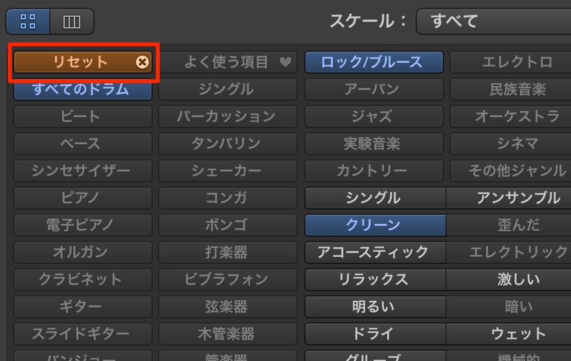
Task: Select the 打楽器 filter
Action: click(228, 252)
